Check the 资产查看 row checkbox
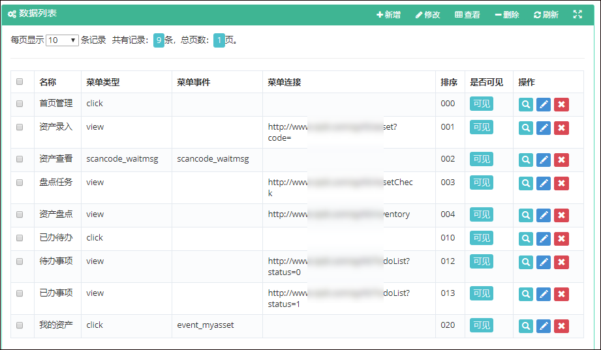 point(20,159)
